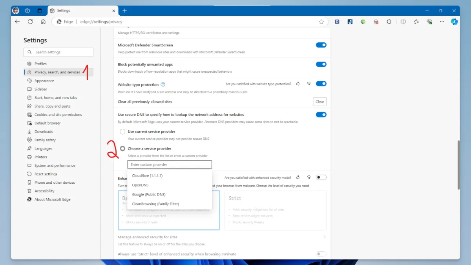
Task: Go to Appearance settings section
Action: [44, 81]
